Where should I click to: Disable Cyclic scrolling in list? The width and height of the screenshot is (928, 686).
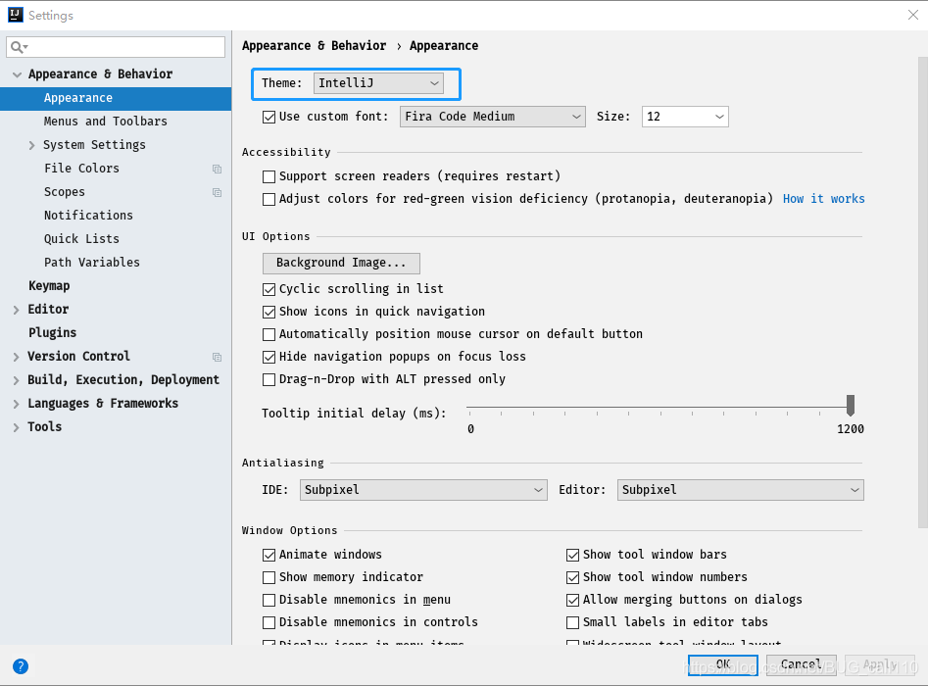269,288
